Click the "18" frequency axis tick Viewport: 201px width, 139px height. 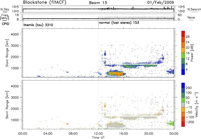click(x=17, y=15)
